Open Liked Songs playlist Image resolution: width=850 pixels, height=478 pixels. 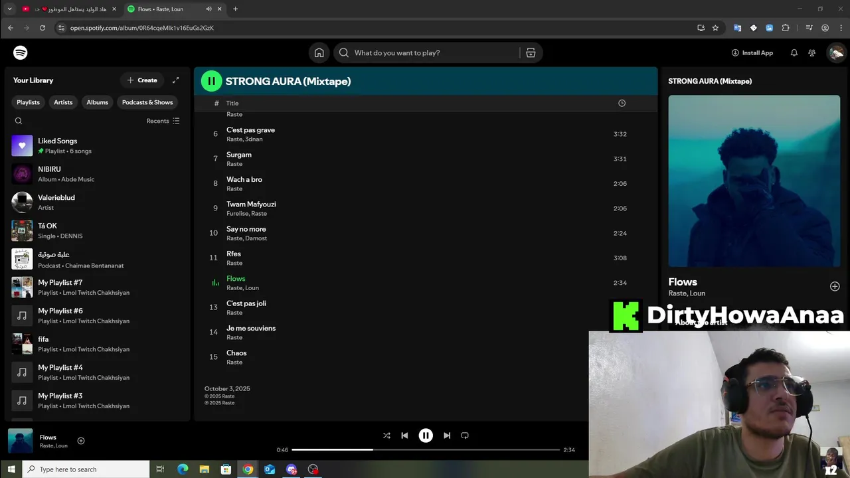pos(96,145)
